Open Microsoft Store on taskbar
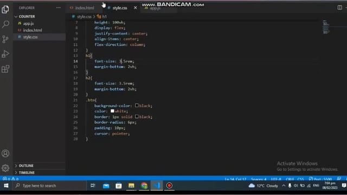The width and height of the screenshot is (347, 195). click(119, 186)
